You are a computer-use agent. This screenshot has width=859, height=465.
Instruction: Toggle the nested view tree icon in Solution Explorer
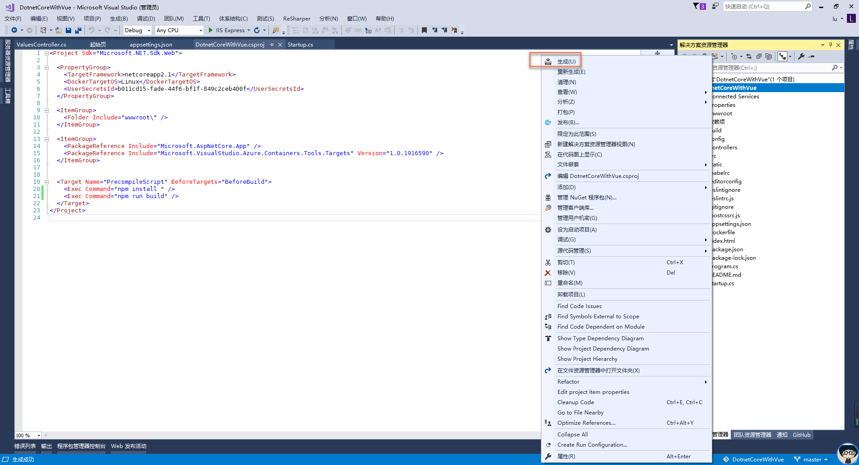click(x=782, y=56)
